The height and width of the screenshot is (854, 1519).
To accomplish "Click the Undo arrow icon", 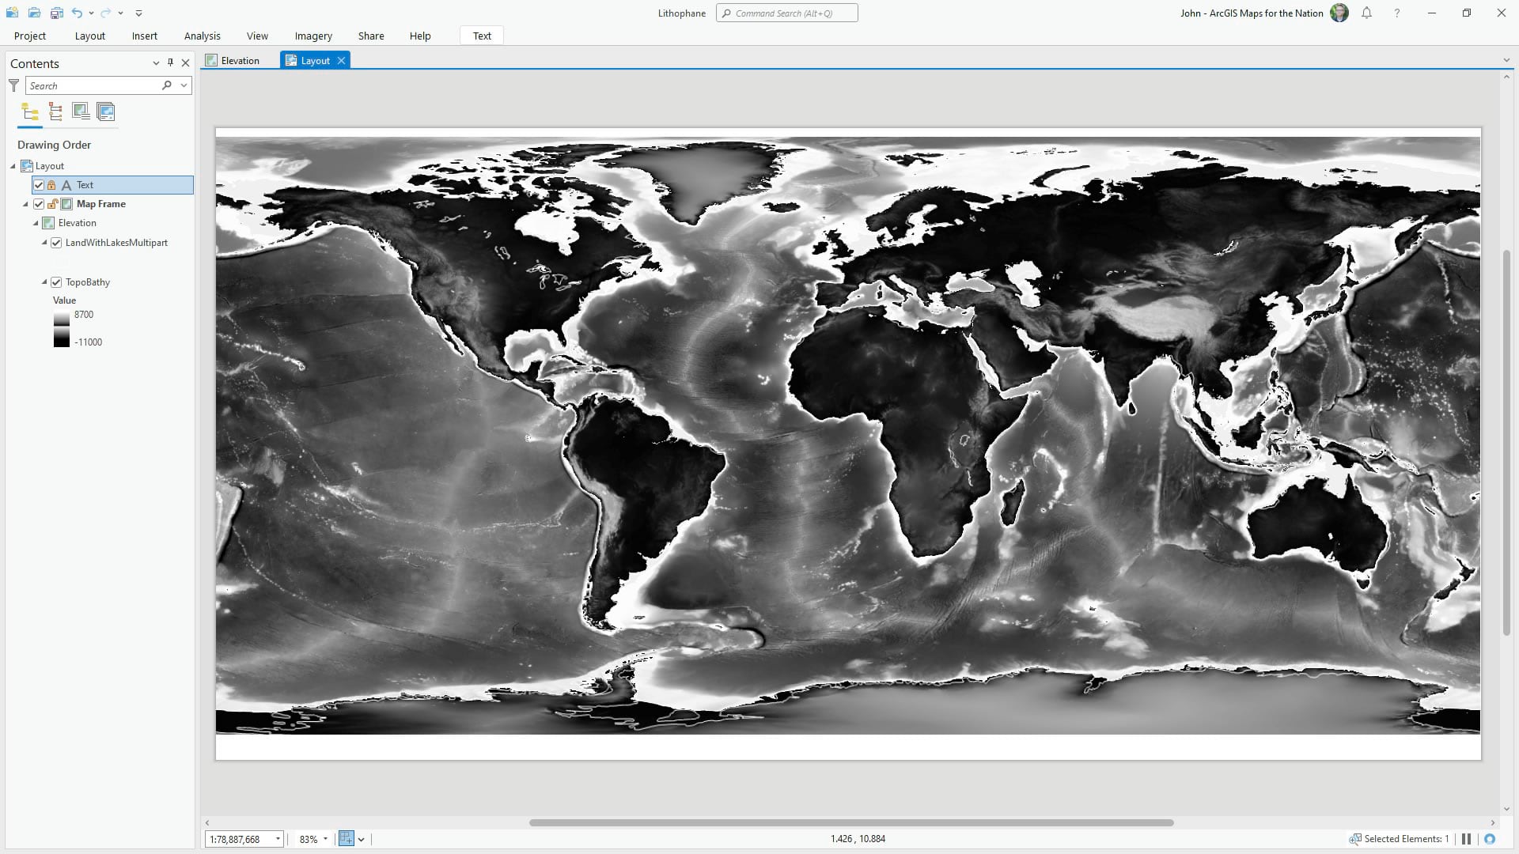I will coord(77,13).
